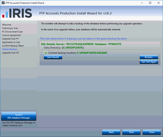Select Upgrade Scan #1 step
163x137 pixels.
(10, 39)
